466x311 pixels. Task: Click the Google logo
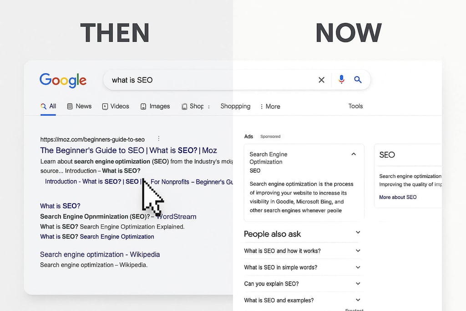click(x=63, y=80)
